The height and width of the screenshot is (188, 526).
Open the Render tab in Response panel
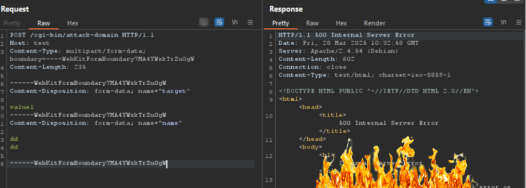tap(374, 23)
